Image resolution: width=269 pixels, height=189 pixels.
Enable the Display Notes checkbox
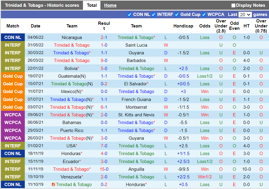pyautogui.click(x=233, y=6)
